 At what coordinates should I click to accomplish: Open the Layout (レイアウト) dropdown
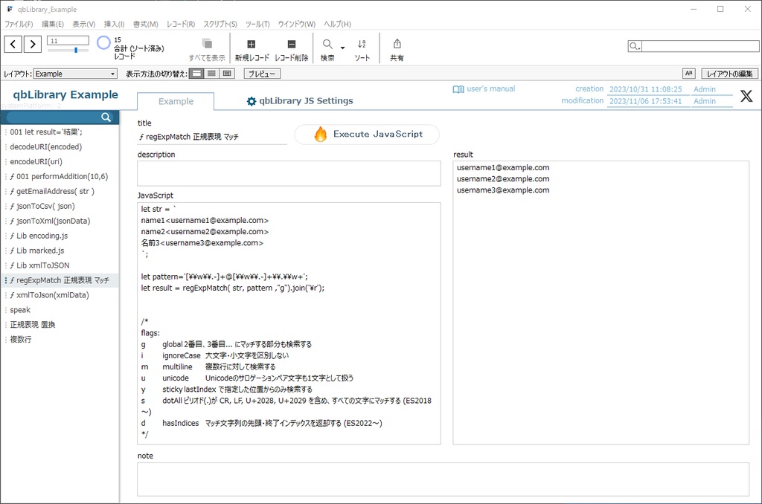point(75,74)
